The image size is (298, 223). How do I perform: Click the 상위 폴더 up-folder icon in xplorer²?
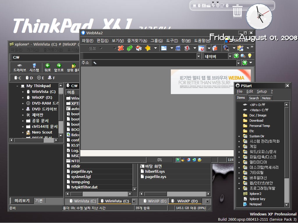(x=73, y=68)
